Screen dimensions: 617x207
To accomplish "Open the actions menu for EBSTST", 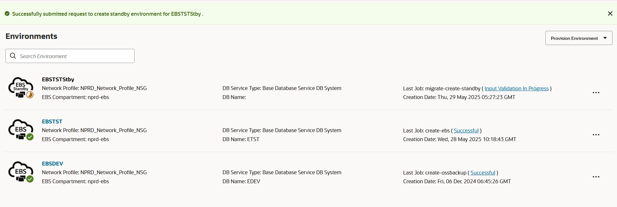I will tap(596, 135).
